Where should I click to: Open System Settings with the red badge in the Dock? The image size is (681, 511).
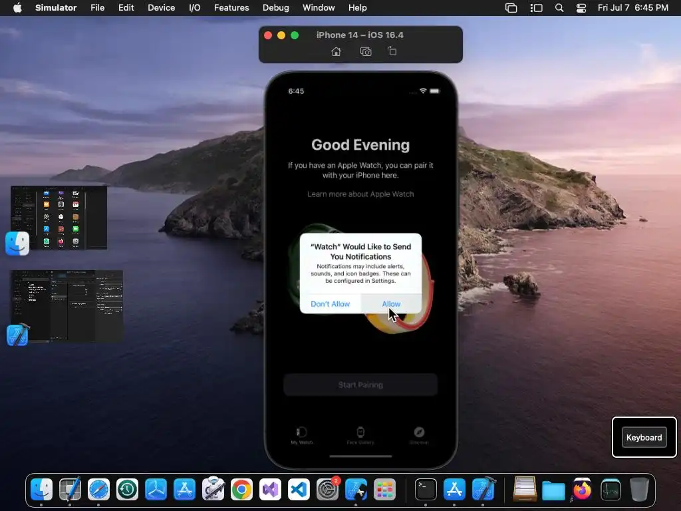pos(327,490)
